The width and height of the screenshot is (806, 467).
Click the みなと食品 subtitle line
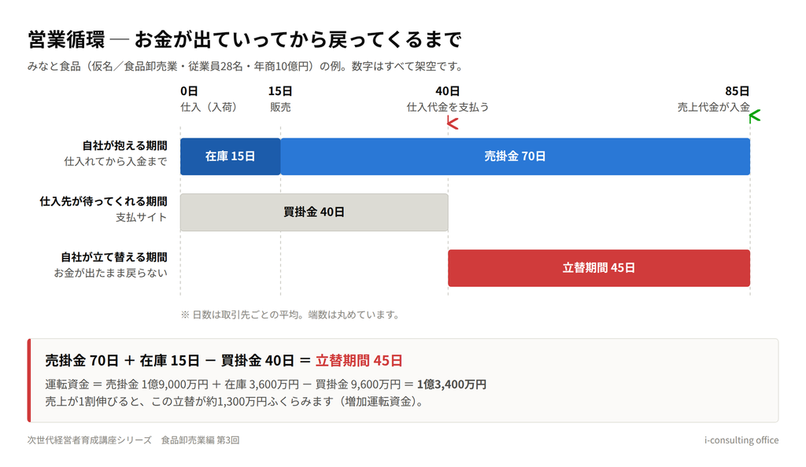coord(246,66)
